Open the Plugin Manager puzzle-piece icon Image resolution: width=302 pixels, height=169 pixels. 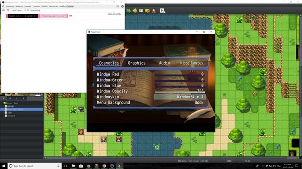pos(128,11)
